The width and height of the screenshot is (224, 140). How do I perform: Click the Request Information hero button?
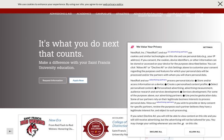(x=53, y=81)
